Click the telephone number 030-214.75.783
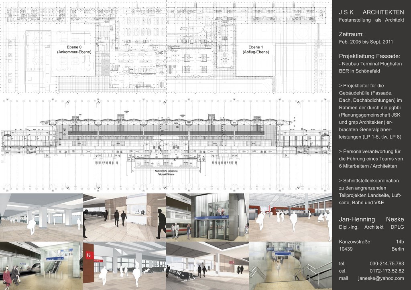This screenshot has height=290, width=411. pos(387,264)
